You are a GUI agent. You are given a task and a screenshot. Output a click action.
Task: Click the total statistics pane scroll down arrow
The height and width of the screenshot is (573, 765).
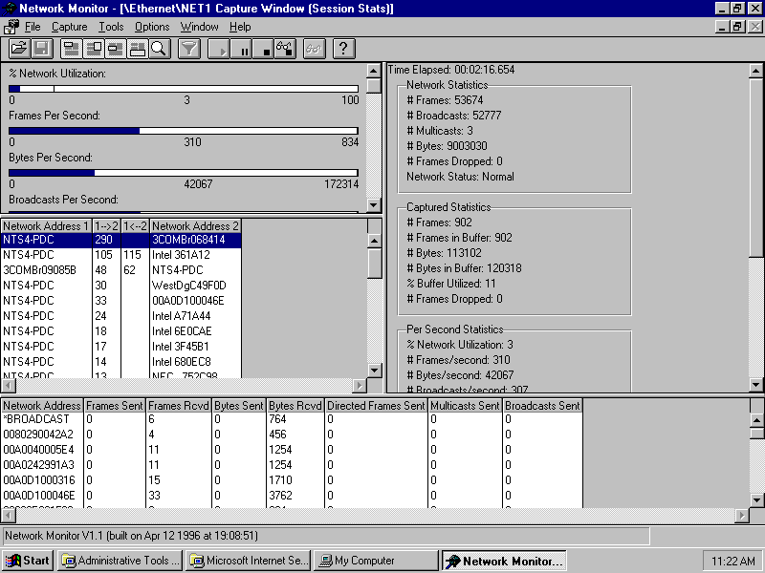click(x=755, y=385)
